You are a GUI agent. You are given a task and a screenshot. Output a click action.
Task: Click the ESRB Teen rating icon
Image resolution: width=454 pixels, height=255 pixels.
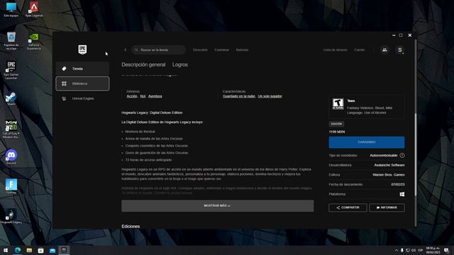click(338, 104)
